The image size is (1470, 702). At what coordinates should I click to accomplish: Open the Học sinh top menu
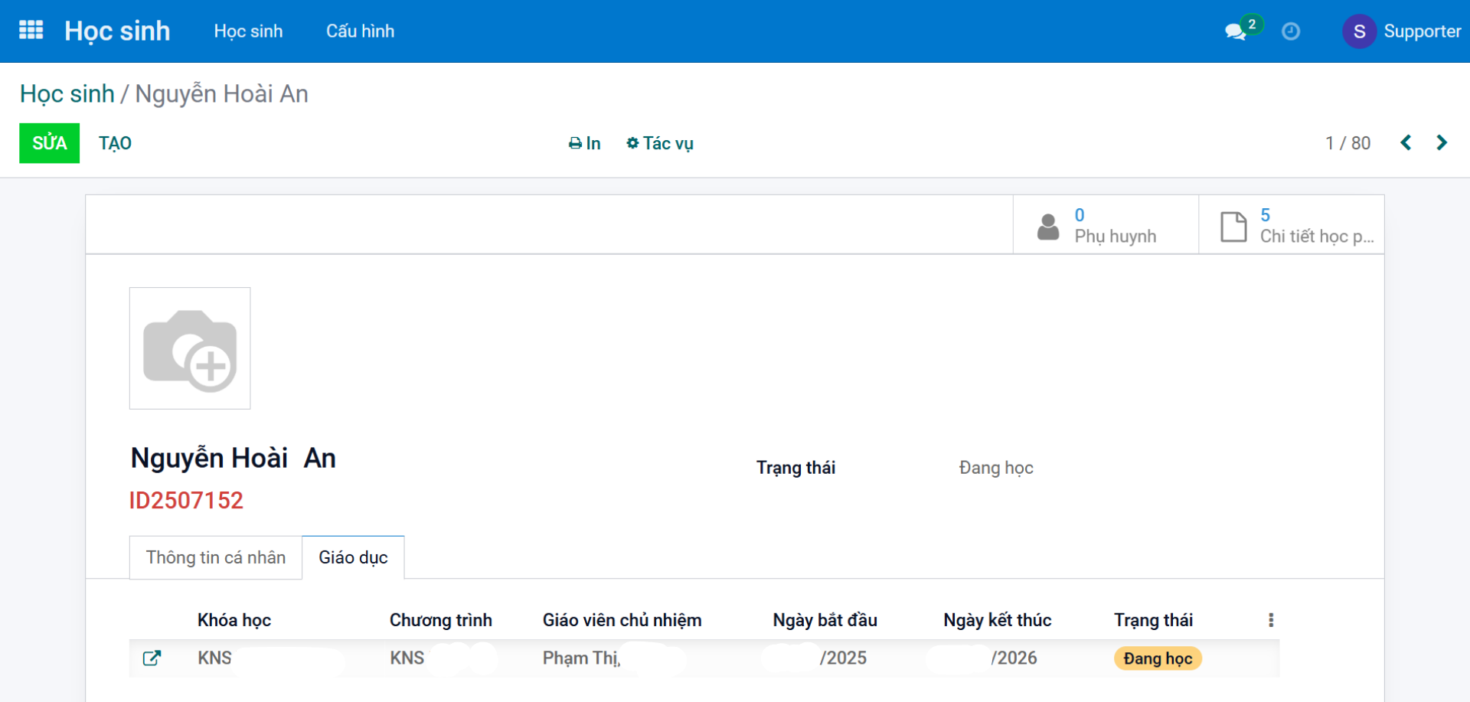248,31
